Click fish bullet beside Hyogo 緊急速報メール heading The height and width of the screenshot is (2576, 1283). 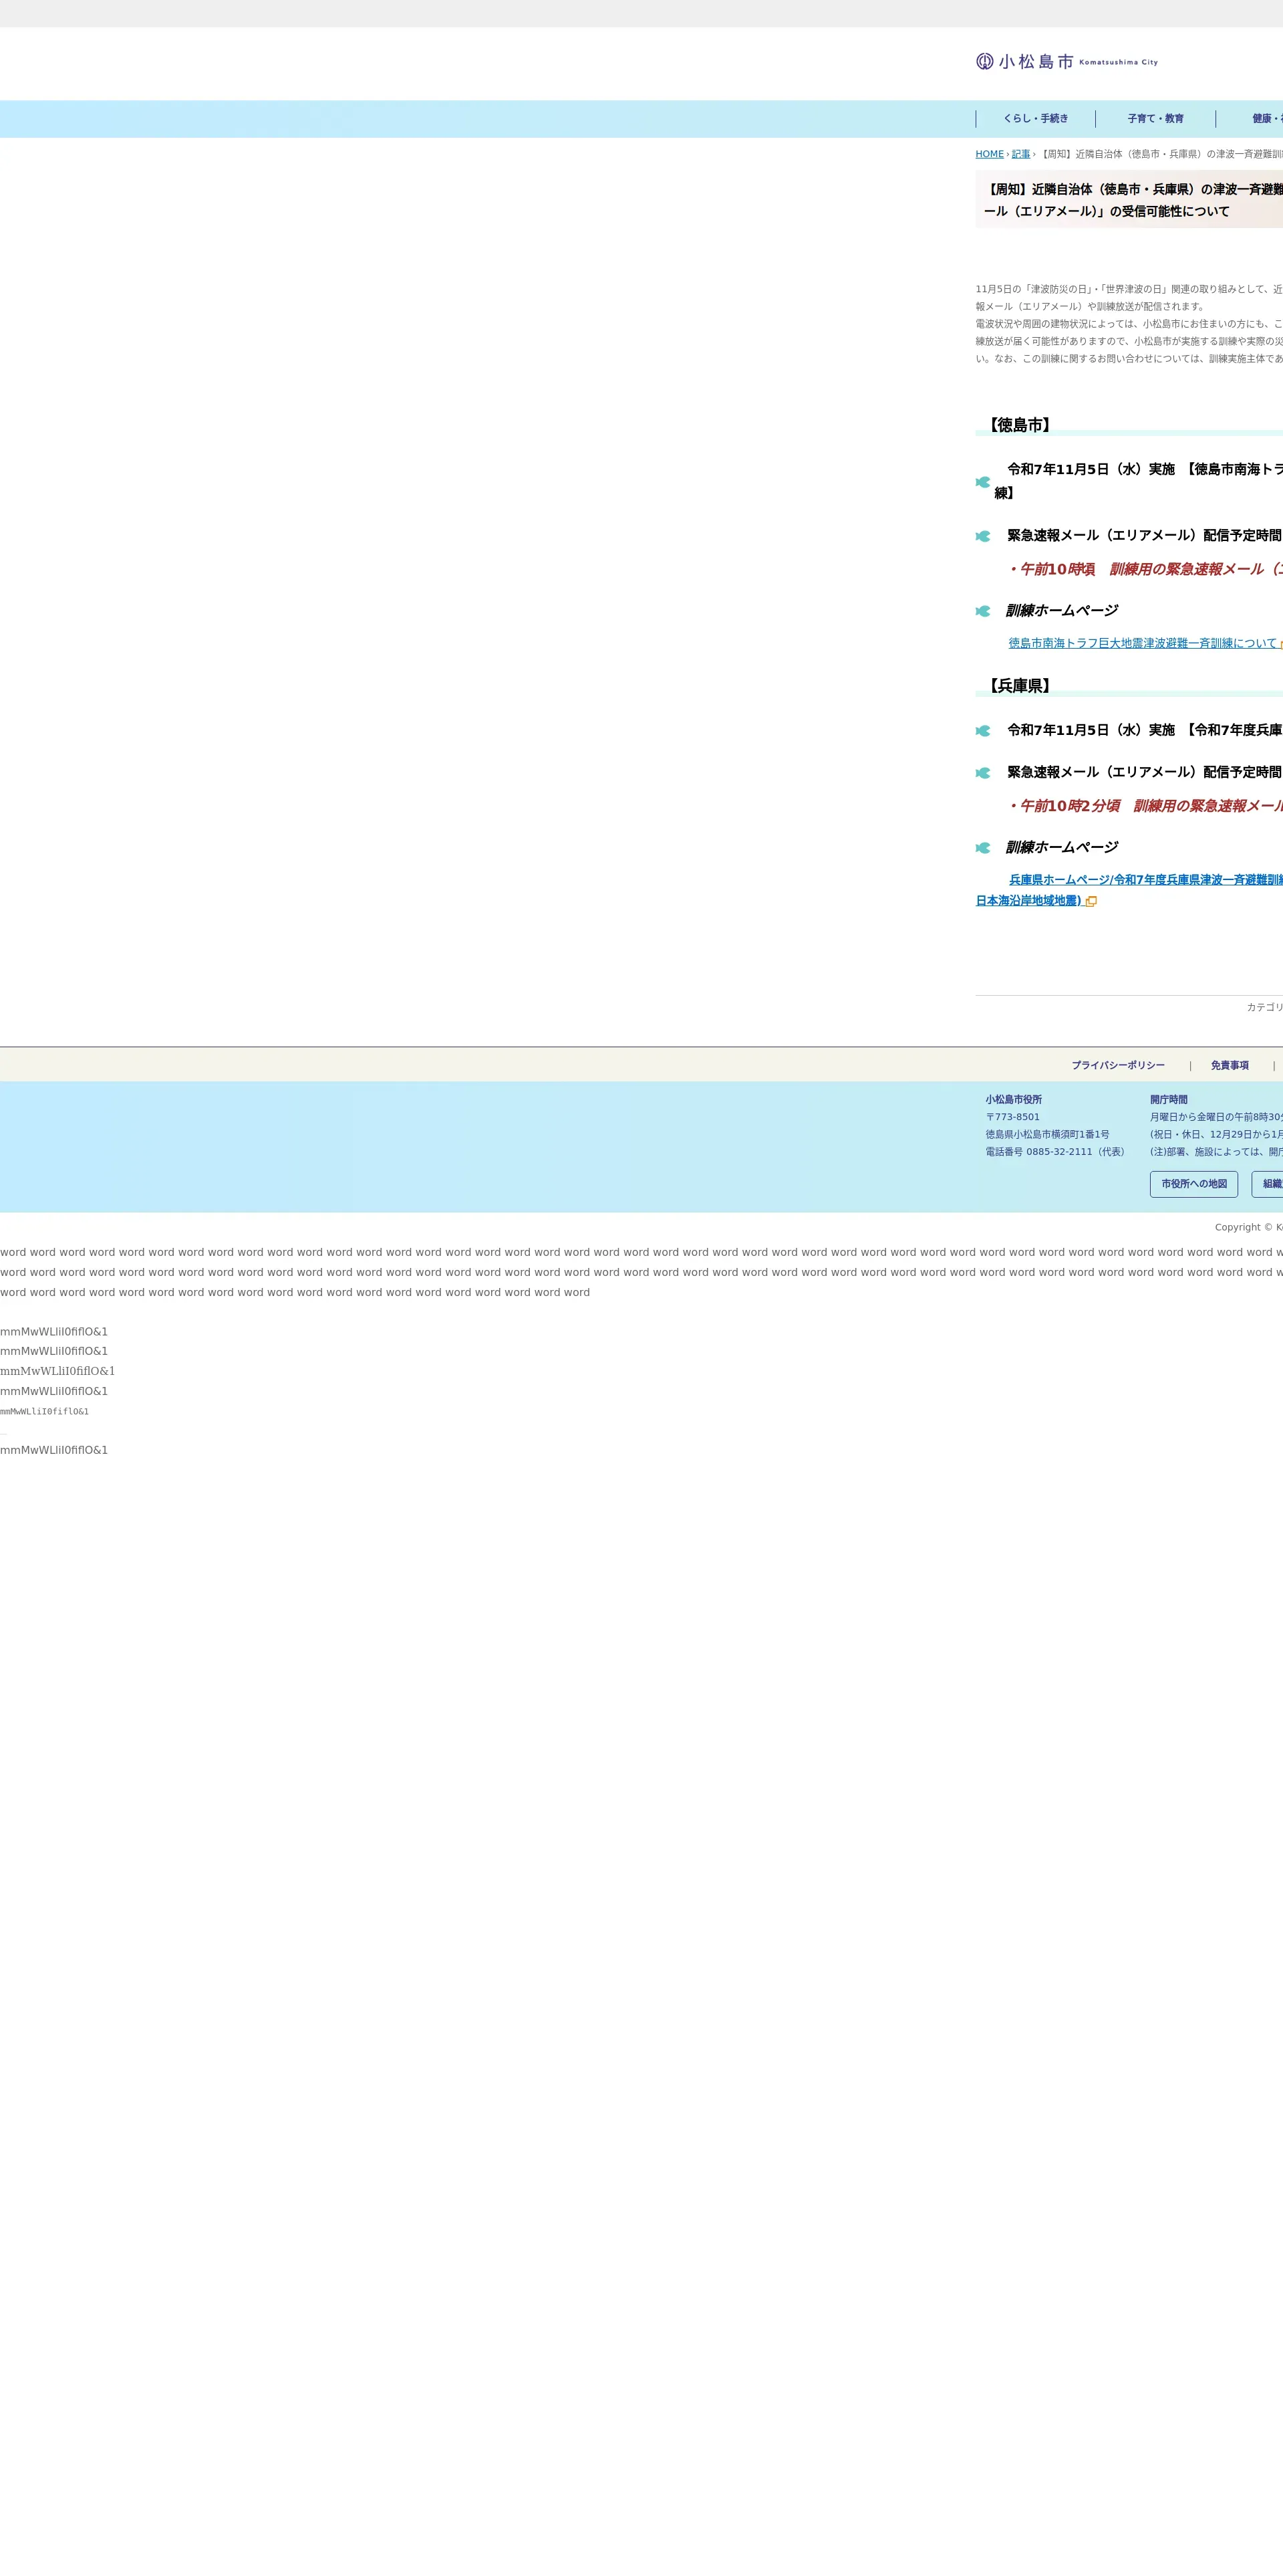982,773
